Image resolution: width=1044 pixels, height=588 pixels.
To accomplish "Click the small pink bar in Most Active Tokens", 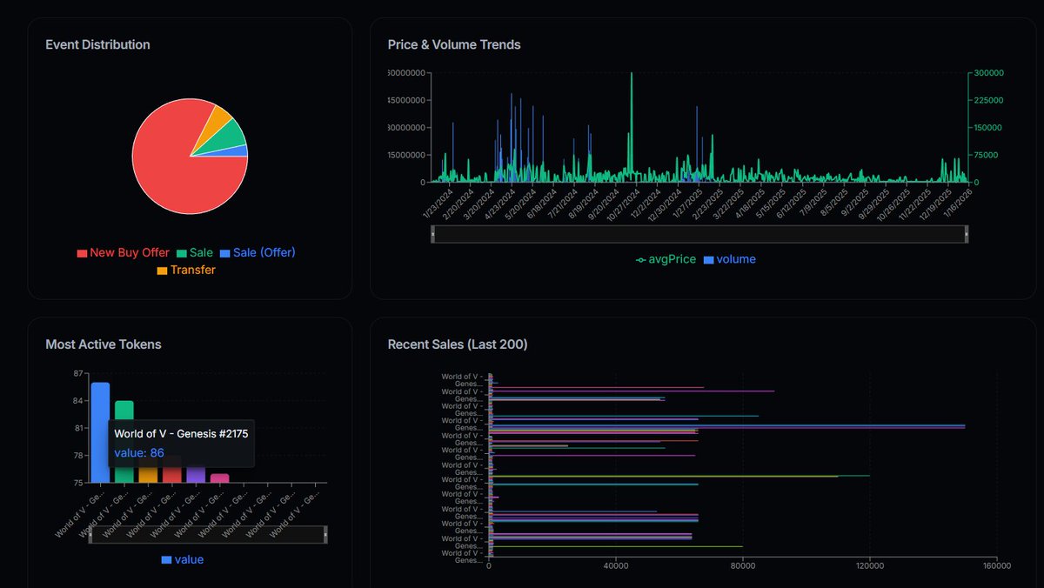I will coord(219,478).
